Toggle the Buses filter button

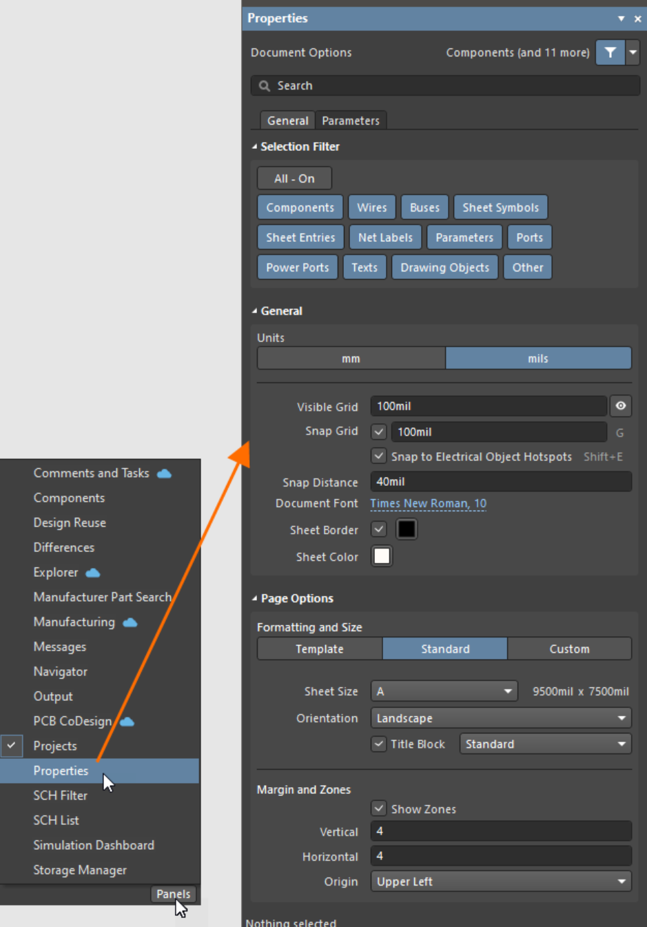(424, 207)
